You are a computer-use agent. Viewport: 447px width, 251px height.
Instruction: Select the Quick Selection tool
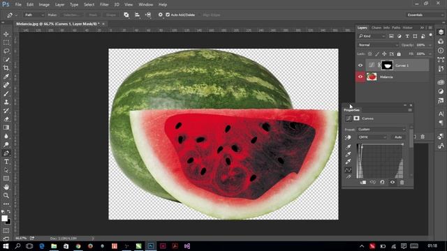tap(6, 60)
